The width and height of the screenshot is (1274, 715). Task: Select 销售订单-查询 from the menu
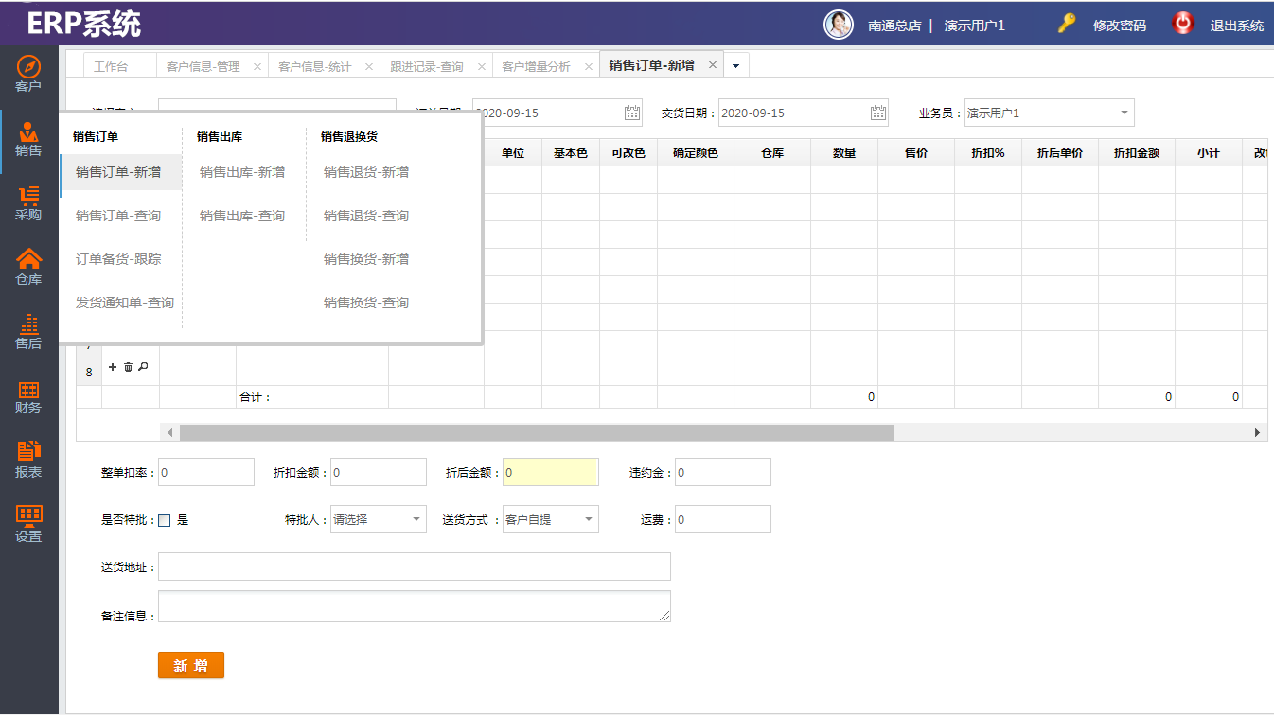pyautogui.click(x=118, y=216)
